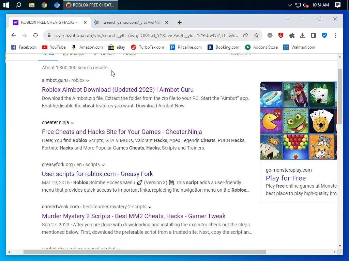Open the Booking.com bookmark

[223, 47]
